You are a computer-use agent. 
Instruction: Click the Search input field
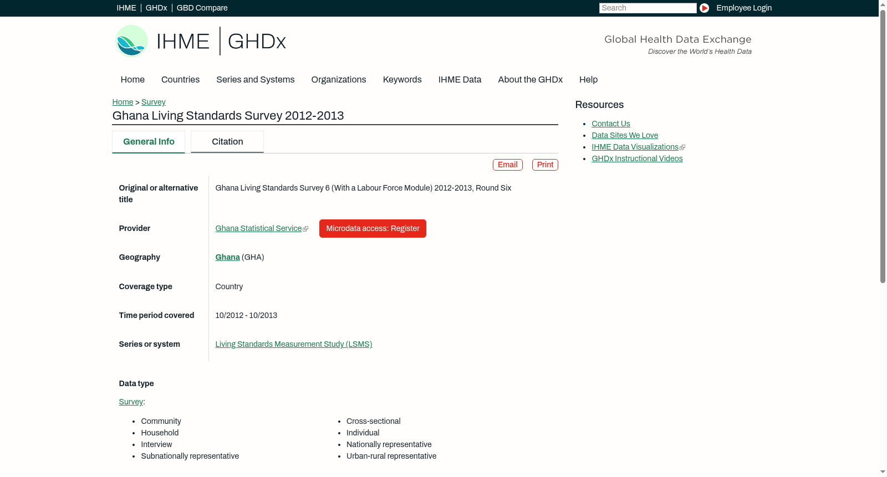648,8
